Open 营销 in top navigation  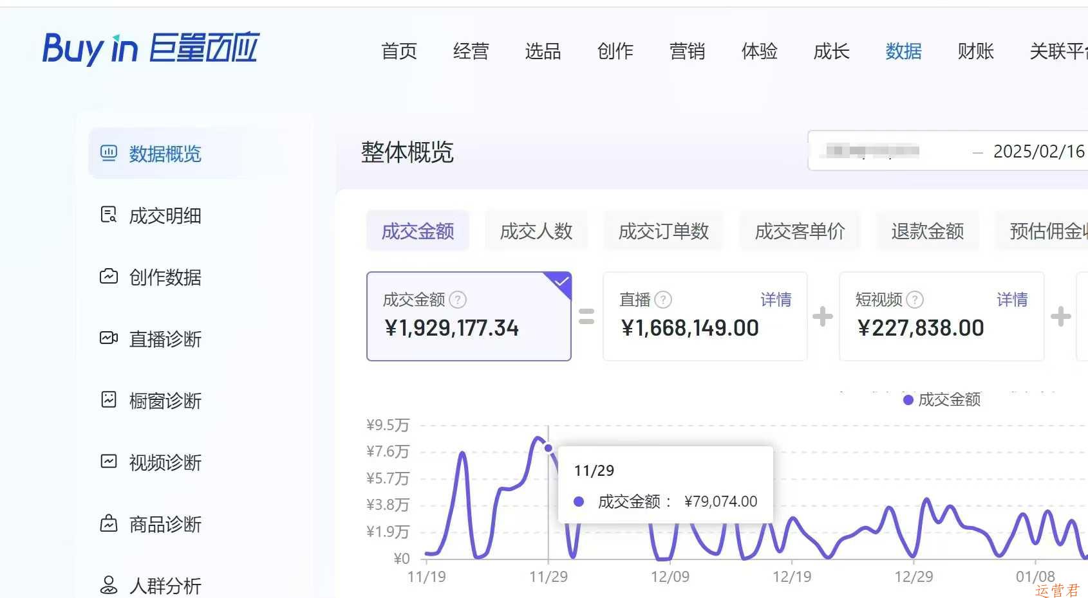[x=688, y=51]
